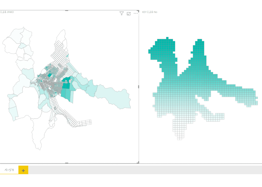The width and height of the screenshot is (262, 187).
Task: Select the 'KEY による No' visual title
Action: (x=149, y=12)
